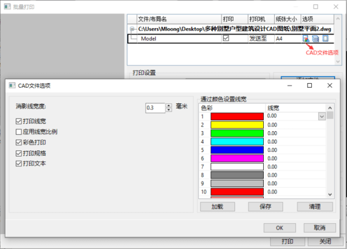Collapse the dwg file tree node
The width and height of the screenshot is (347, 249).
tap(132, 28)
